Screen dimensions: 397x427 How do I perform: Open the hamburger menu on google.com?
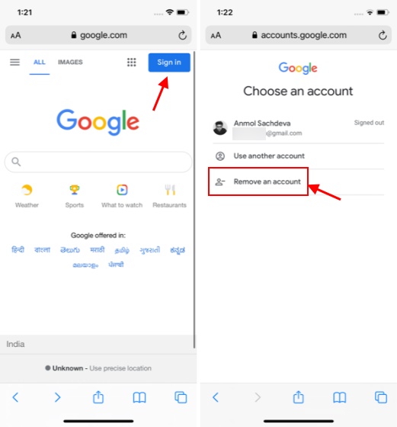point(14,63)
